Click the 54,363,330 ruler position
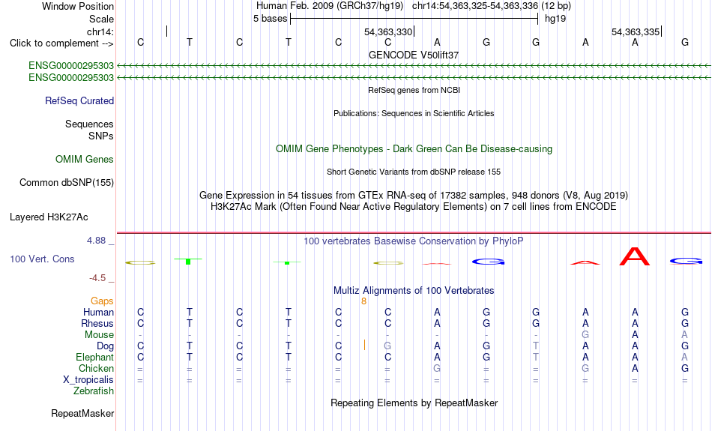The height and width of the screenshot is (431, 712). coord(388,31)
